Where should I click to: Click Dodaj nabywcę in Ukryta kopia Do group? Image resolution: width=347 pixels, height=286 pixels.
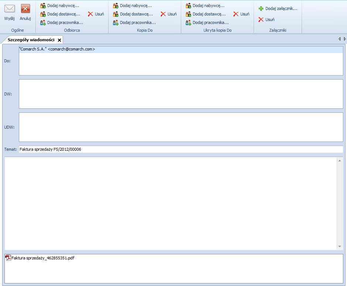[x=205, y=6]
